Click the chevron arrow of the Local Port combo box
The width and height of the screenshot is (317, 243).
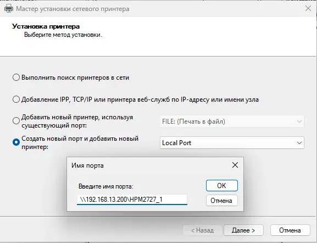[299, 143]
